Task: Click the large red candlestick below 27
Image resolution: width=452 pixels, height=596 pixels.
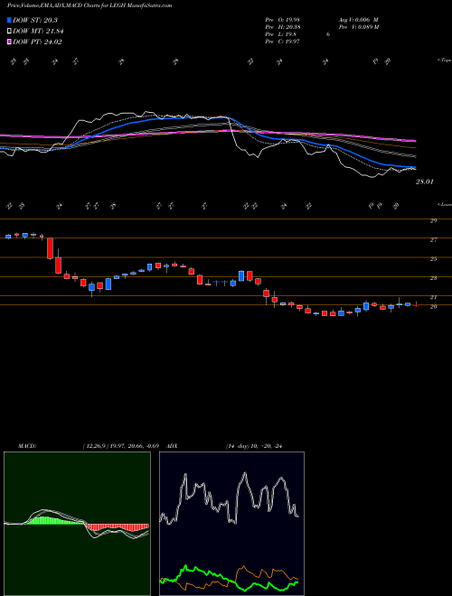Action: click(50, 248)
